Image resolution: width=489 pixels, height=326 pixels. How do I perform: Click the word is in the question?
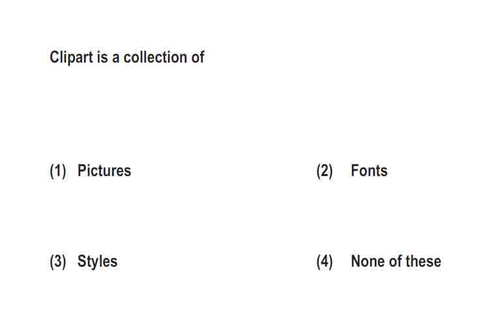102,57
